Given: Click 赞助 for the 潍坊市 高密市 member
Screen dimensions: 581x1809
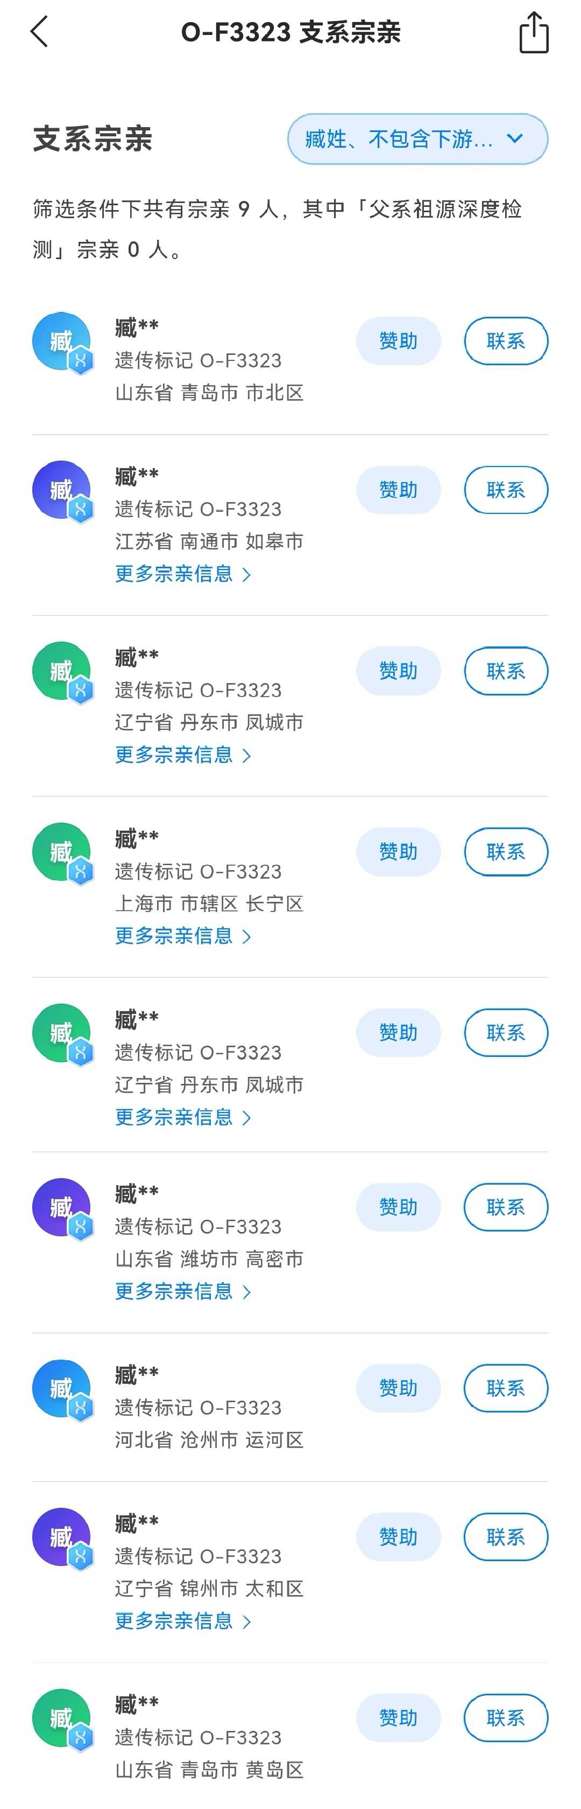Looking at the screenshot, I should pos(399,1207).
